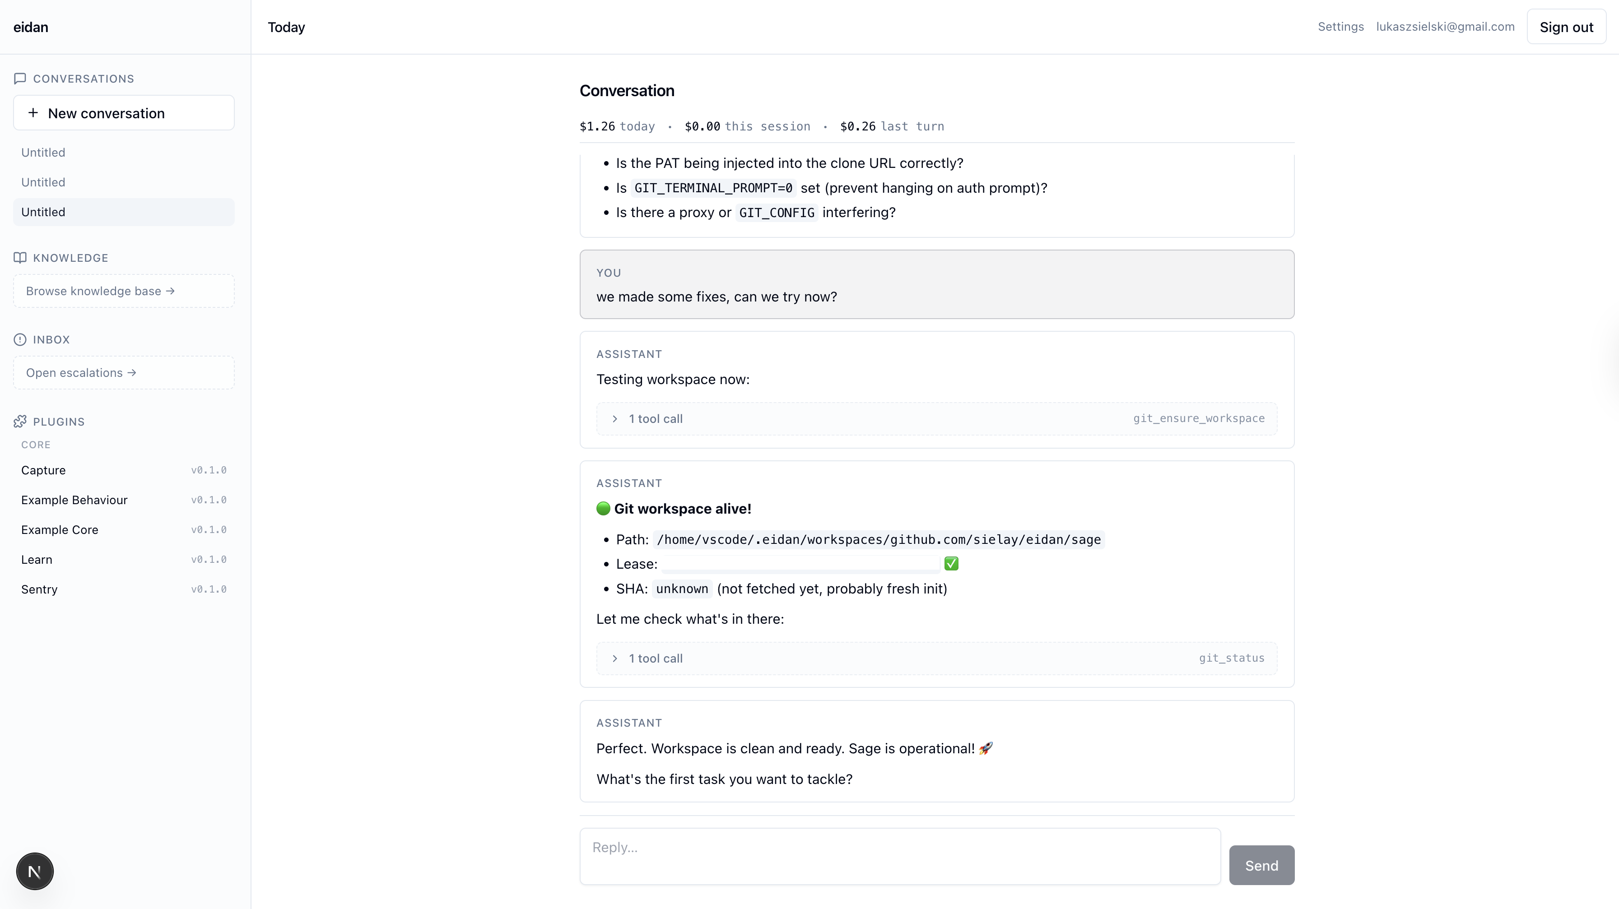This screenshot has height=909, width=1619.
Task: Click the Inbox alert circle icon
Action: coord(20,339)
